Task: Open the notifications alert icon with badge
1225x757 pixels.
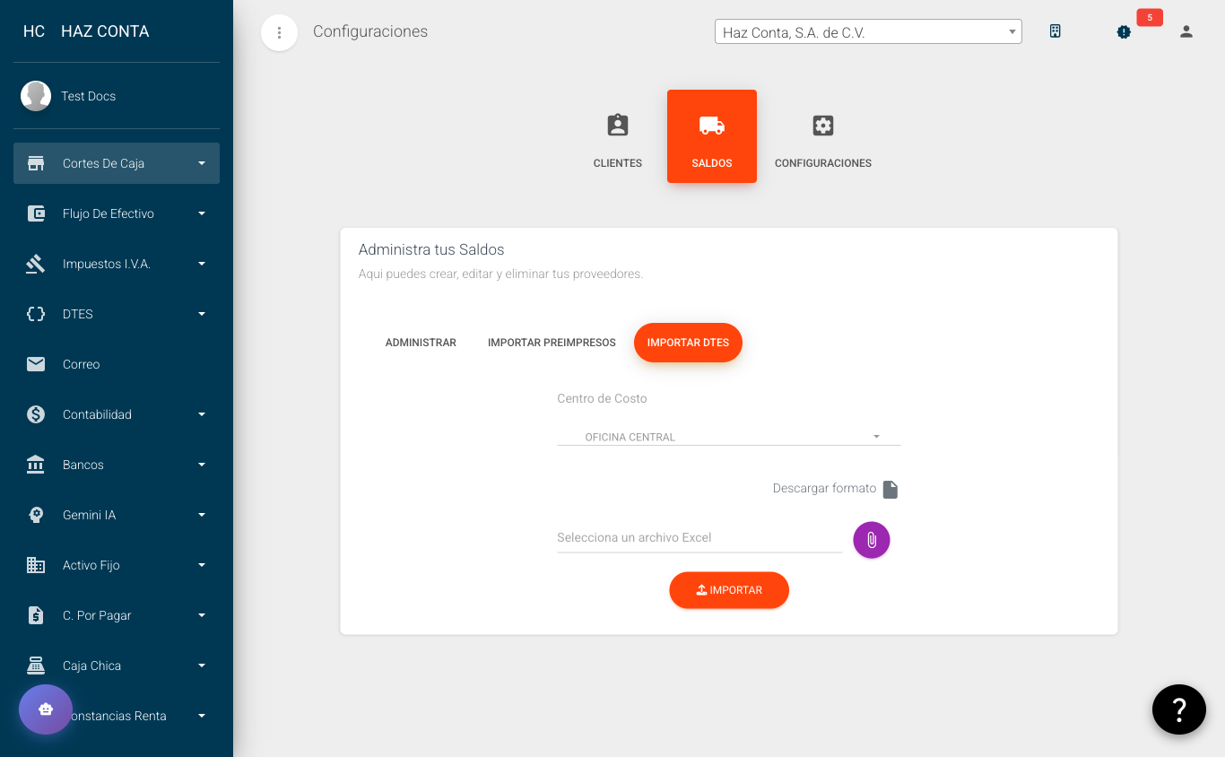Action: 1124,32
